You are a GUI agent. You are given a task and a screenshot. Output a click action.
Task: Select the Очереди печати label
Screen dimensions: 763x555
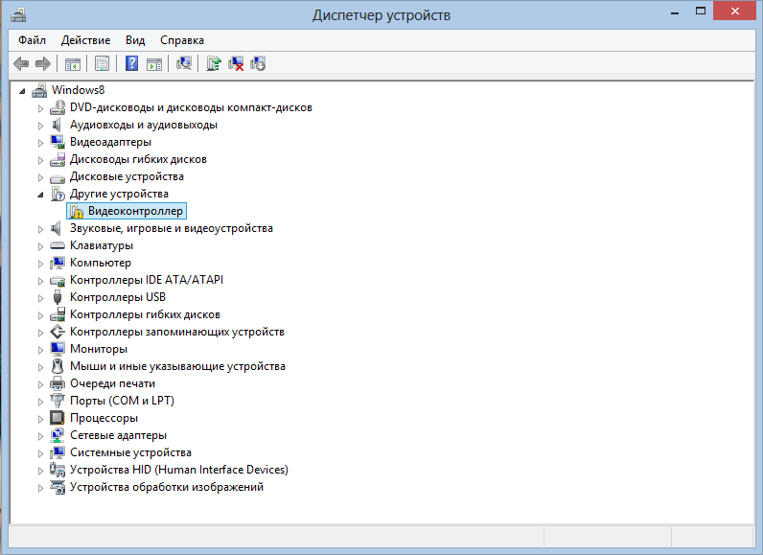pyautogui.click(x=112, y=383)
